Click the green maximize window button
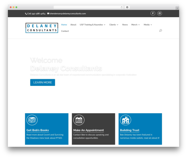187x158 pixels. pyautogui.click(x=16, y=7)
